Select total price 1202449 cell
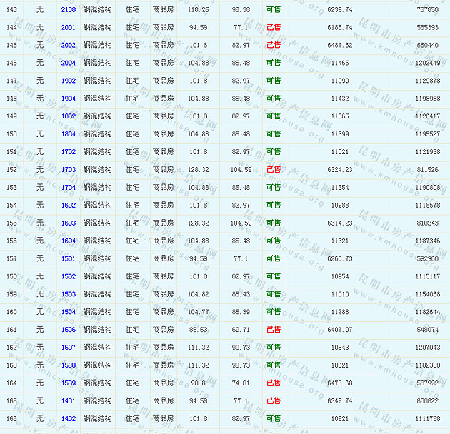The image size is (450, 434). click(427, 64)
